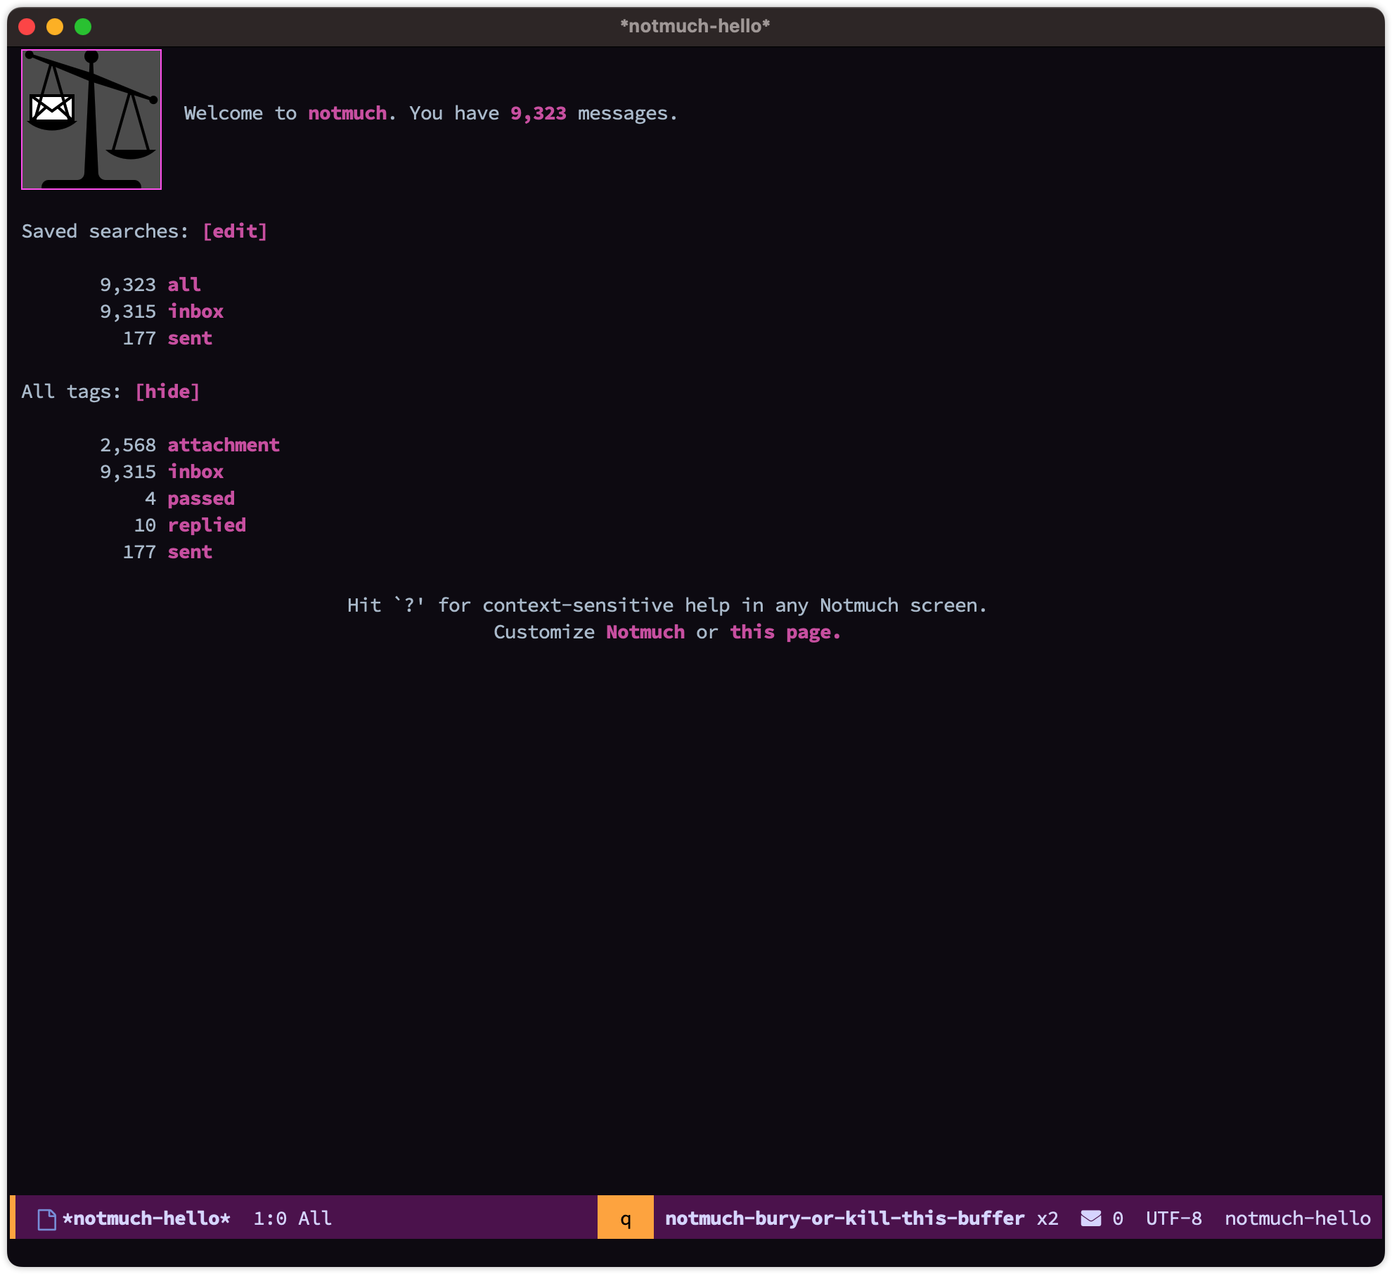Collapse All tags with [hide] button

click(167, 392)
